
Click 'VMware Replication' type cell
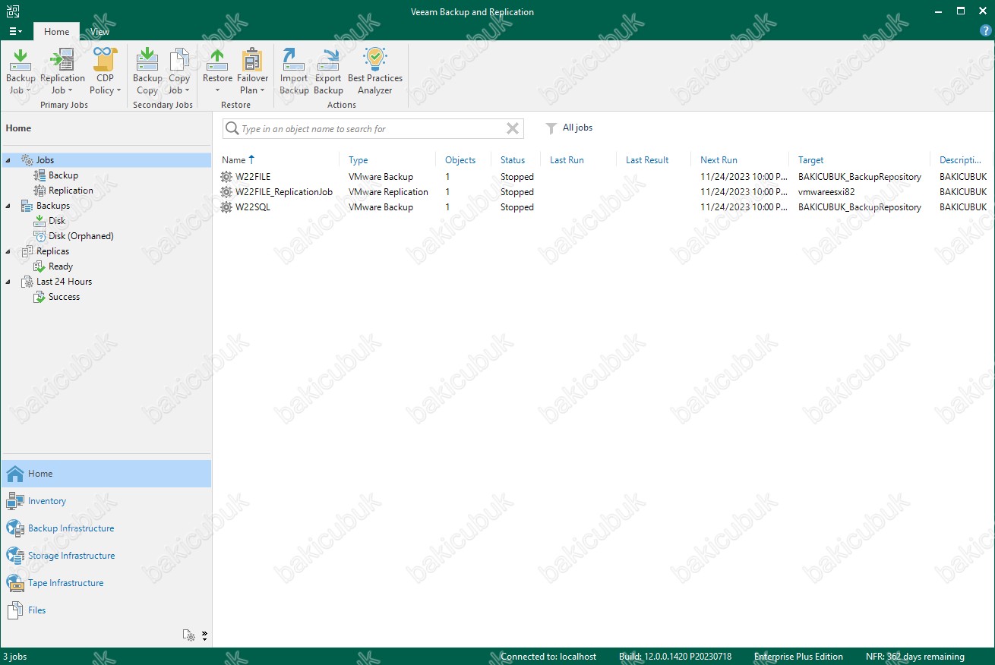[388, 192]
